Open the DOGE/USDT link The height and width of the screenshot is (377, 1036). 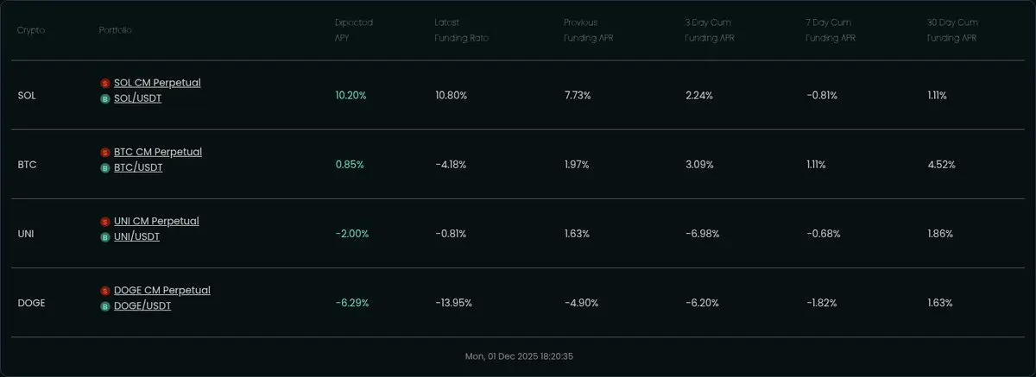click(142, 305)
